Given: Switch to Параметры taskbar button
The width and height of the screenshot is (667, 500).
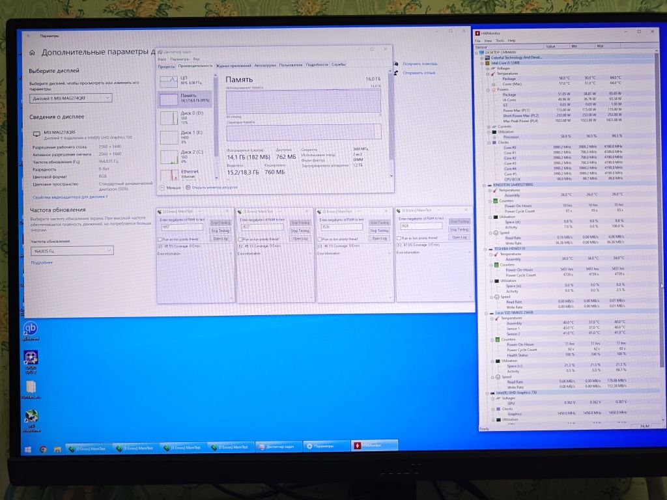Looking at the screenshot, I should 326,446.
